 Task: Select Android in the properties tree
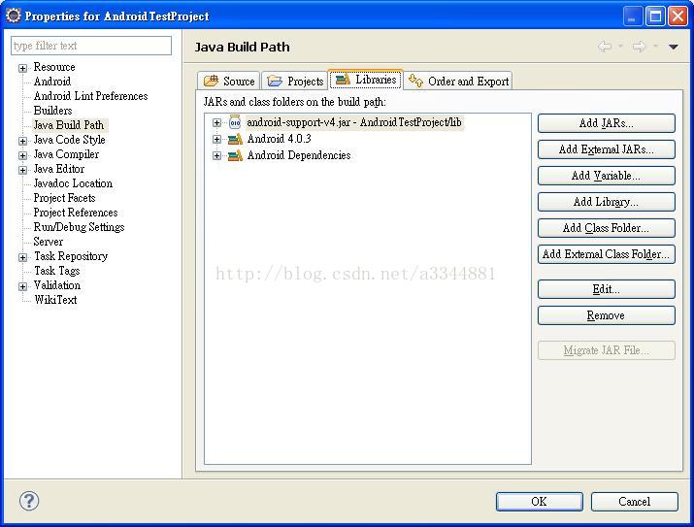[52, 82]
